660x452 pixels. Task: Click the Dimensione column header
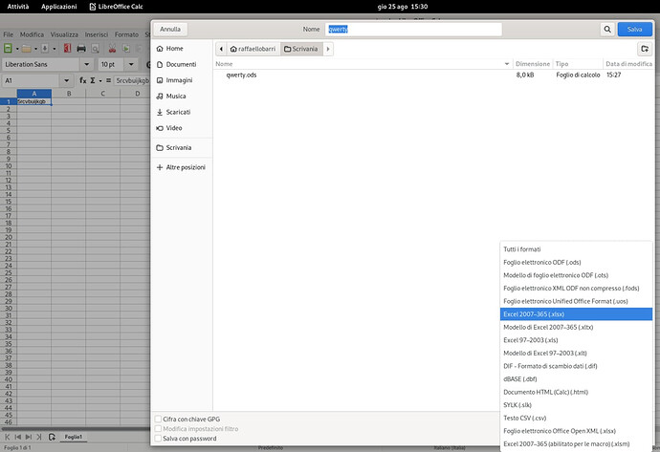click(533, 64)
